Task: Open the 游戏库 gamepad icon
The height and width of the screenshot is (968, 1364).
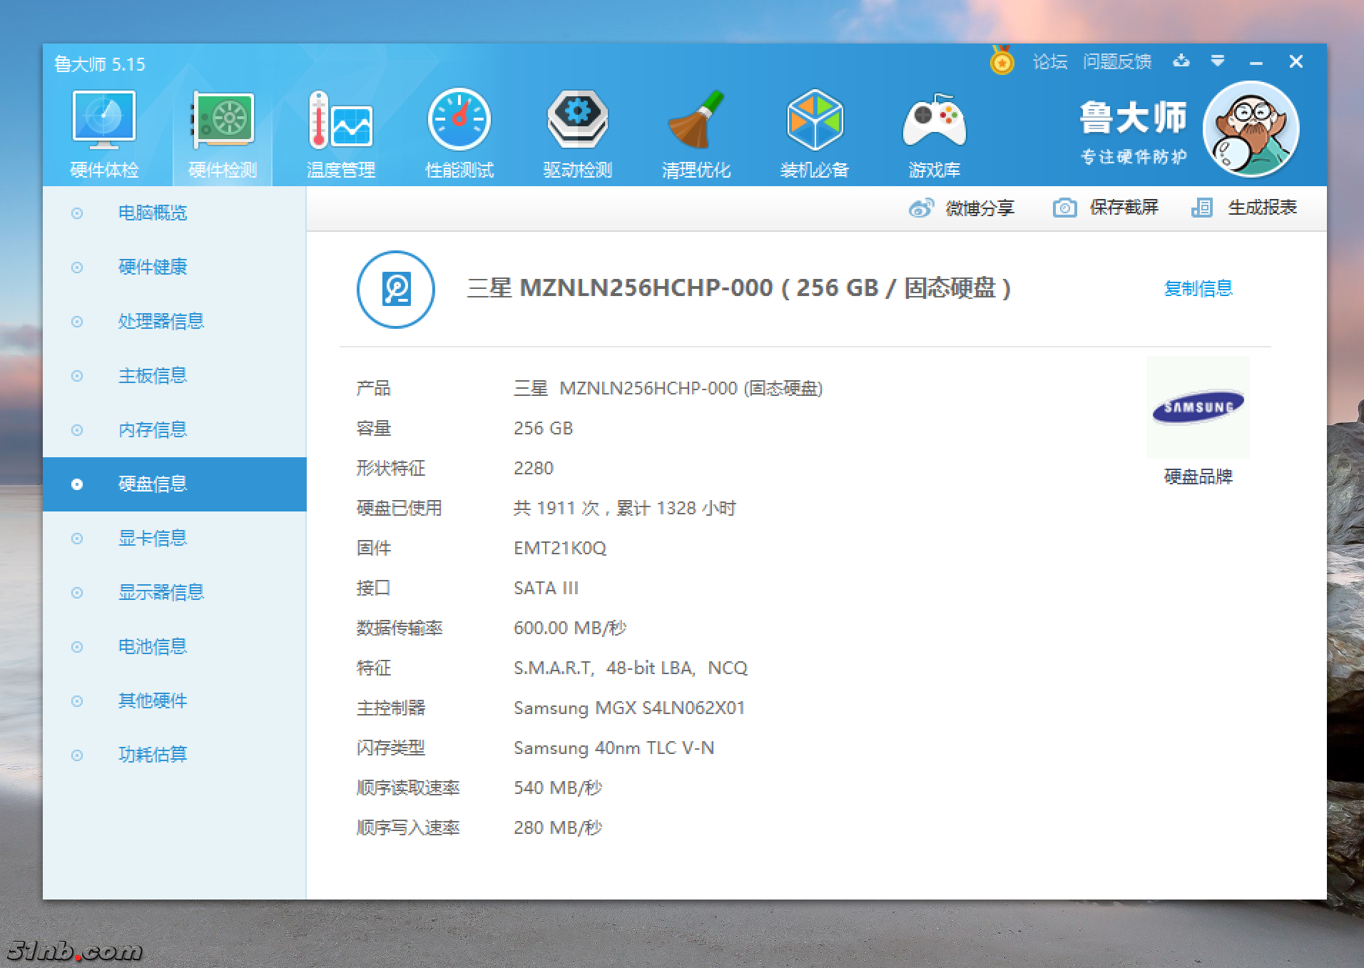Action: tap(934, 120)
